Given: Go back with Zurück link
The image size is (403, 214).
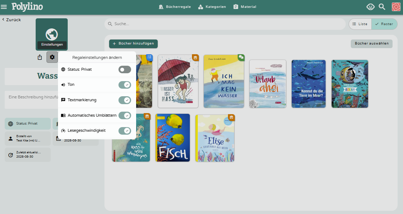Looking at the screenshot, I should 12,20.
